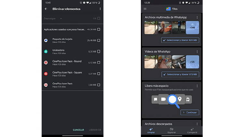Click the Grabadora microphone app icon
244x137 pixels.
(x=46, y=51)
